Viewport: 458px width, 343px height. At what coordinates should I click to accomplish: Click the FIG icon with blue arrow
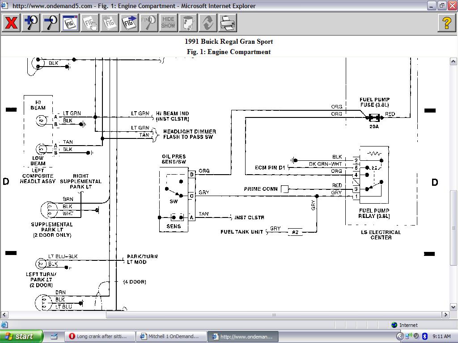pos(129,23)
